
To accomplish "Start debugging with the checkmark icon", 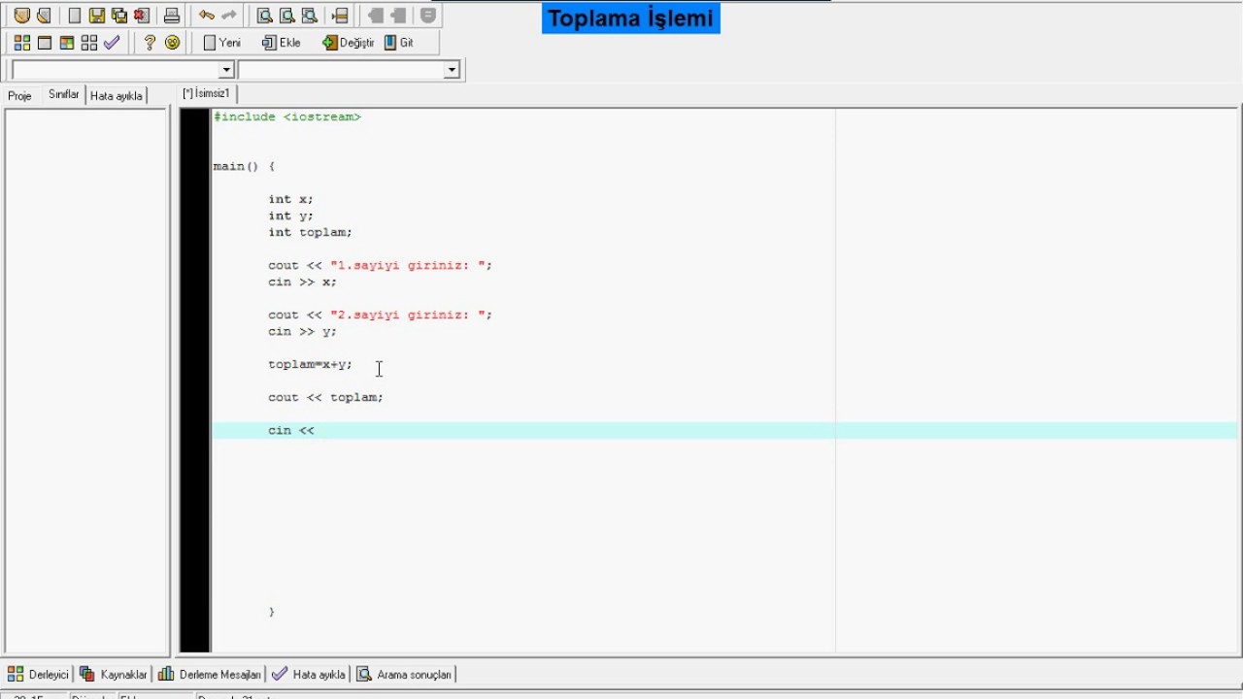I will coord(112,43).
